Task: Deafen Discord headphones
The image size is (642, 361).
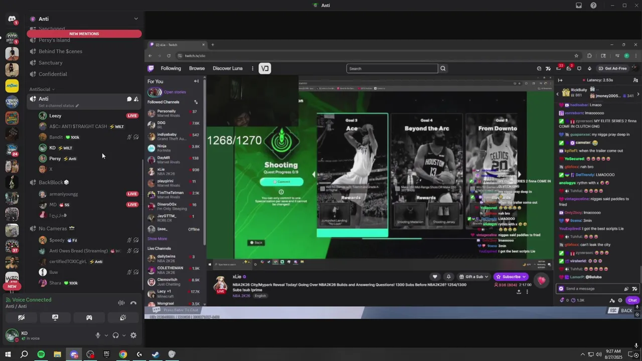Action: point(116,335)
